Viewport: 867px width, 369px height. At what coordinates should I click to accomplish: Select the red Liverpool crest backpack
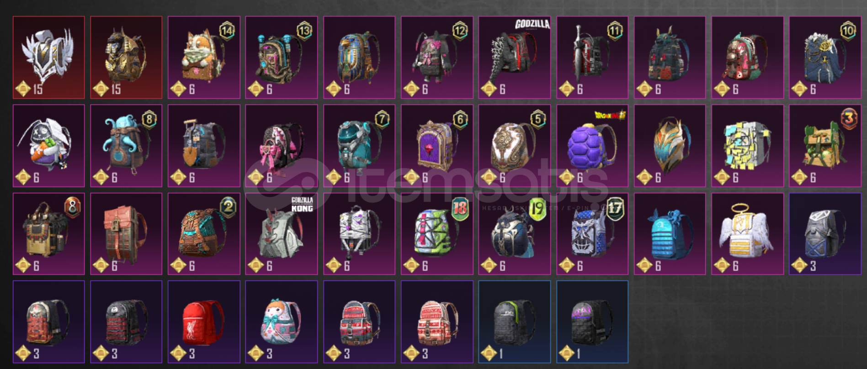(204, 322)
